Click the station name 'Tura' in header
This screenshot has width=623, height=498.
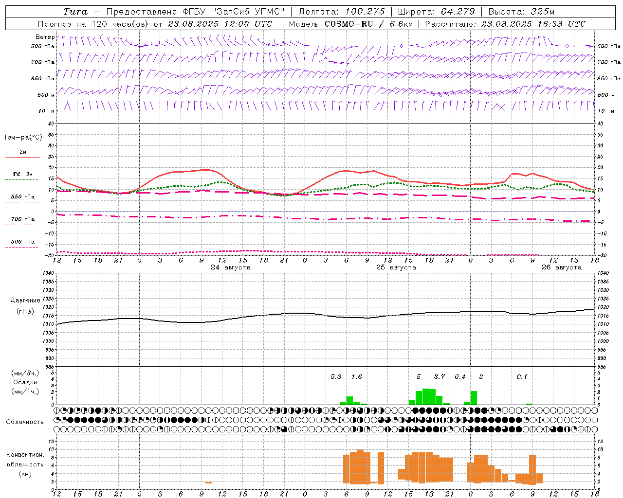pyautogui.click(x=75, y=12)
